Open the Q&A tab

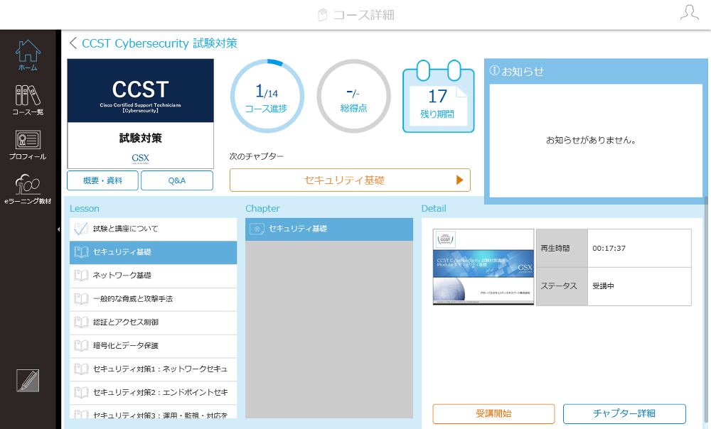tap(177, 180)
